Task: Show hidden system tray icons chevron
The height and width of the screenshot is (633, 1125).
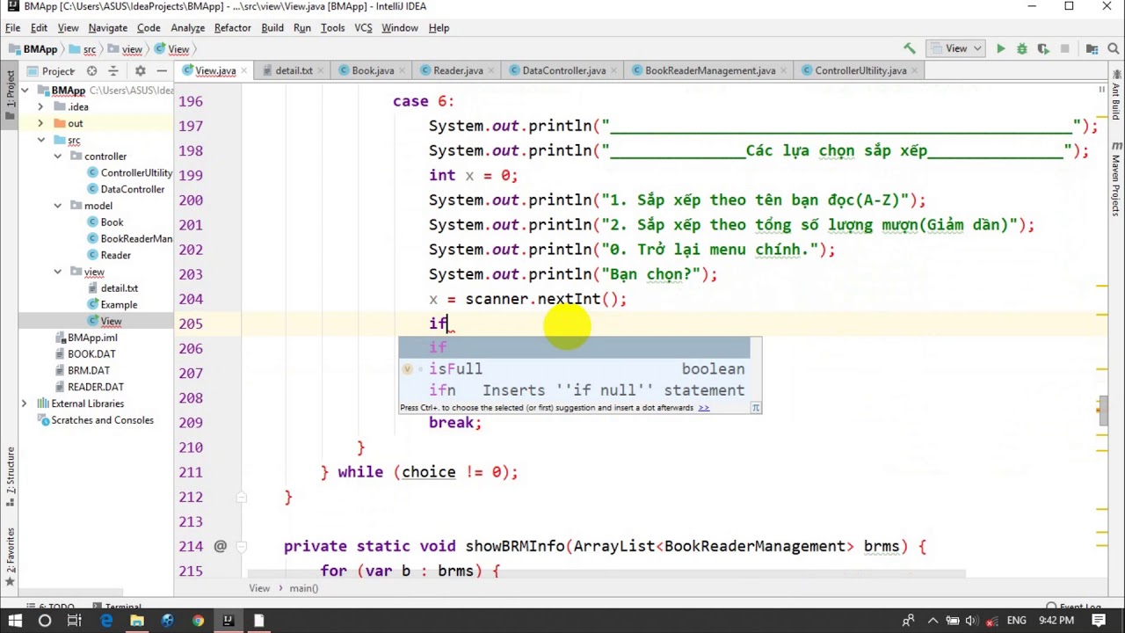Action: point(933,621)
